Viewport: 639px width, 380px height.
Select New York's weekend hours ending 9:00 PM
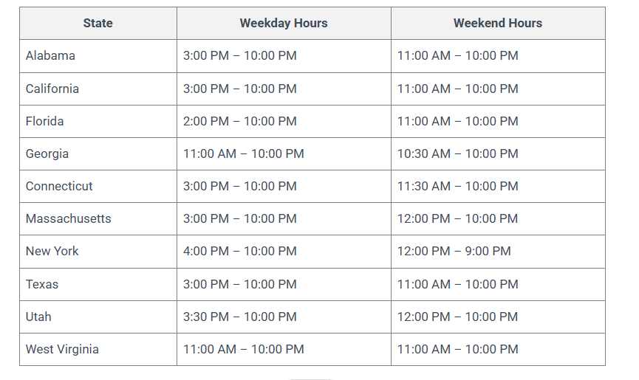coord(454,251)
